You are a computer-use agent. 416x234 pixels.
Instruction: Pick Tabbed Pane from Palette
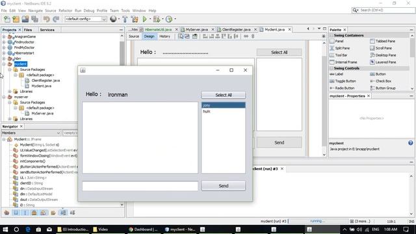(x=383, y=41)
